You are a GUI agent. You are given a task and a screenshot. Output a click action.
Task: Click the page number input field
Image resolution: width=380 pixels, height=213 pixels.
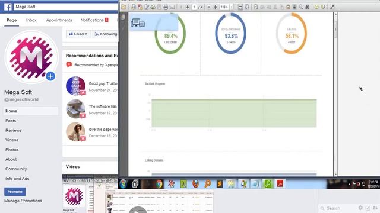(194, 7)
